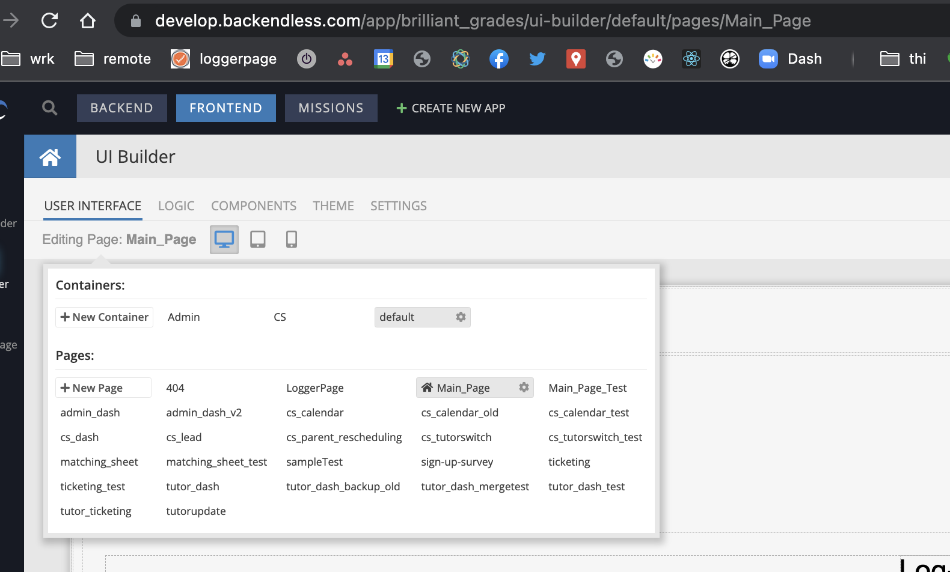Click the browser address bar URL
The width and height of the screenshot is (950, 572).
pos(483,21)
